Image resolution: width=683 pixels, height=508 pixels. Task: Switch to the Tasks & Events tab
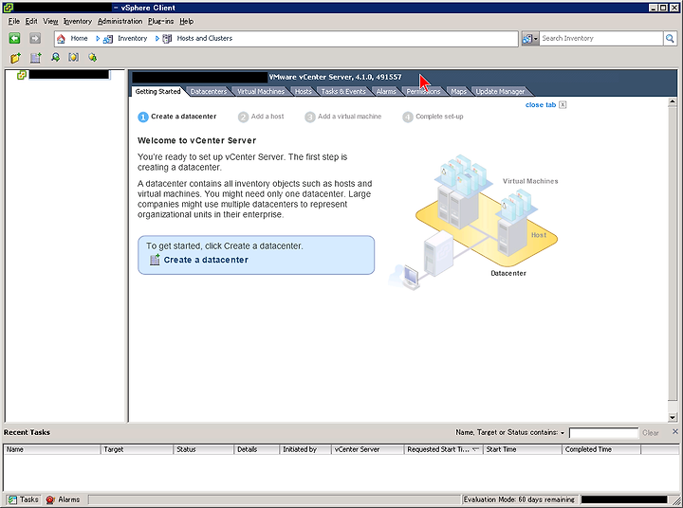coord(343,91)
